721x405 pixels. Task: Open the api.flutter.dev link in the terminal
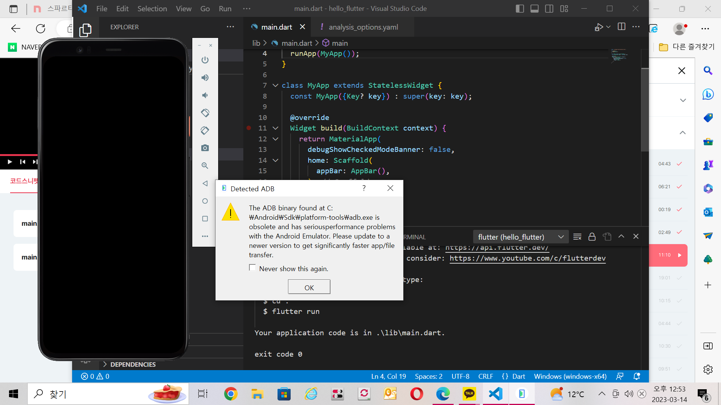click(x=497, y=248)
